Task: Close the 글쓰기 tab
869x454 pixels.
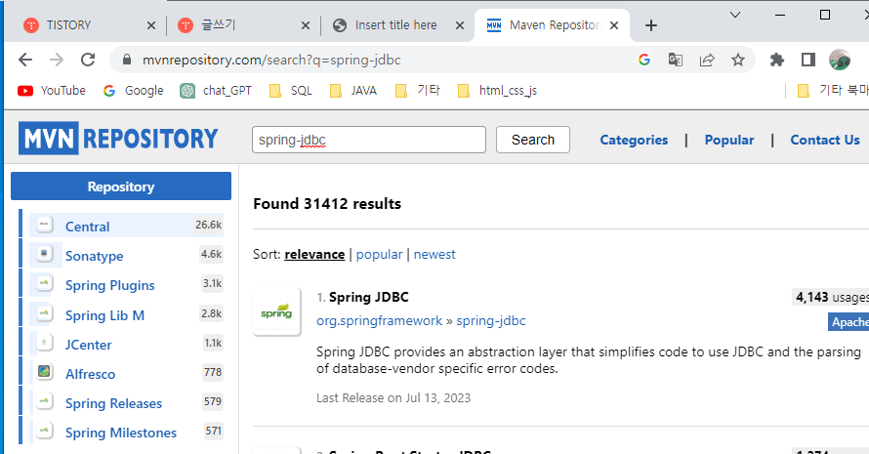Action: coord(305,25)
